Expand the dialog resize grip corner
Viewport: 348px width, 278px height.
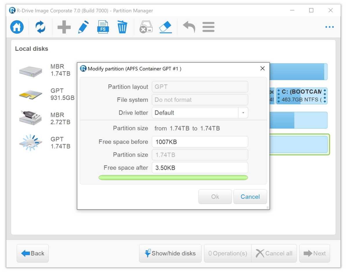(x=267, y=207)
